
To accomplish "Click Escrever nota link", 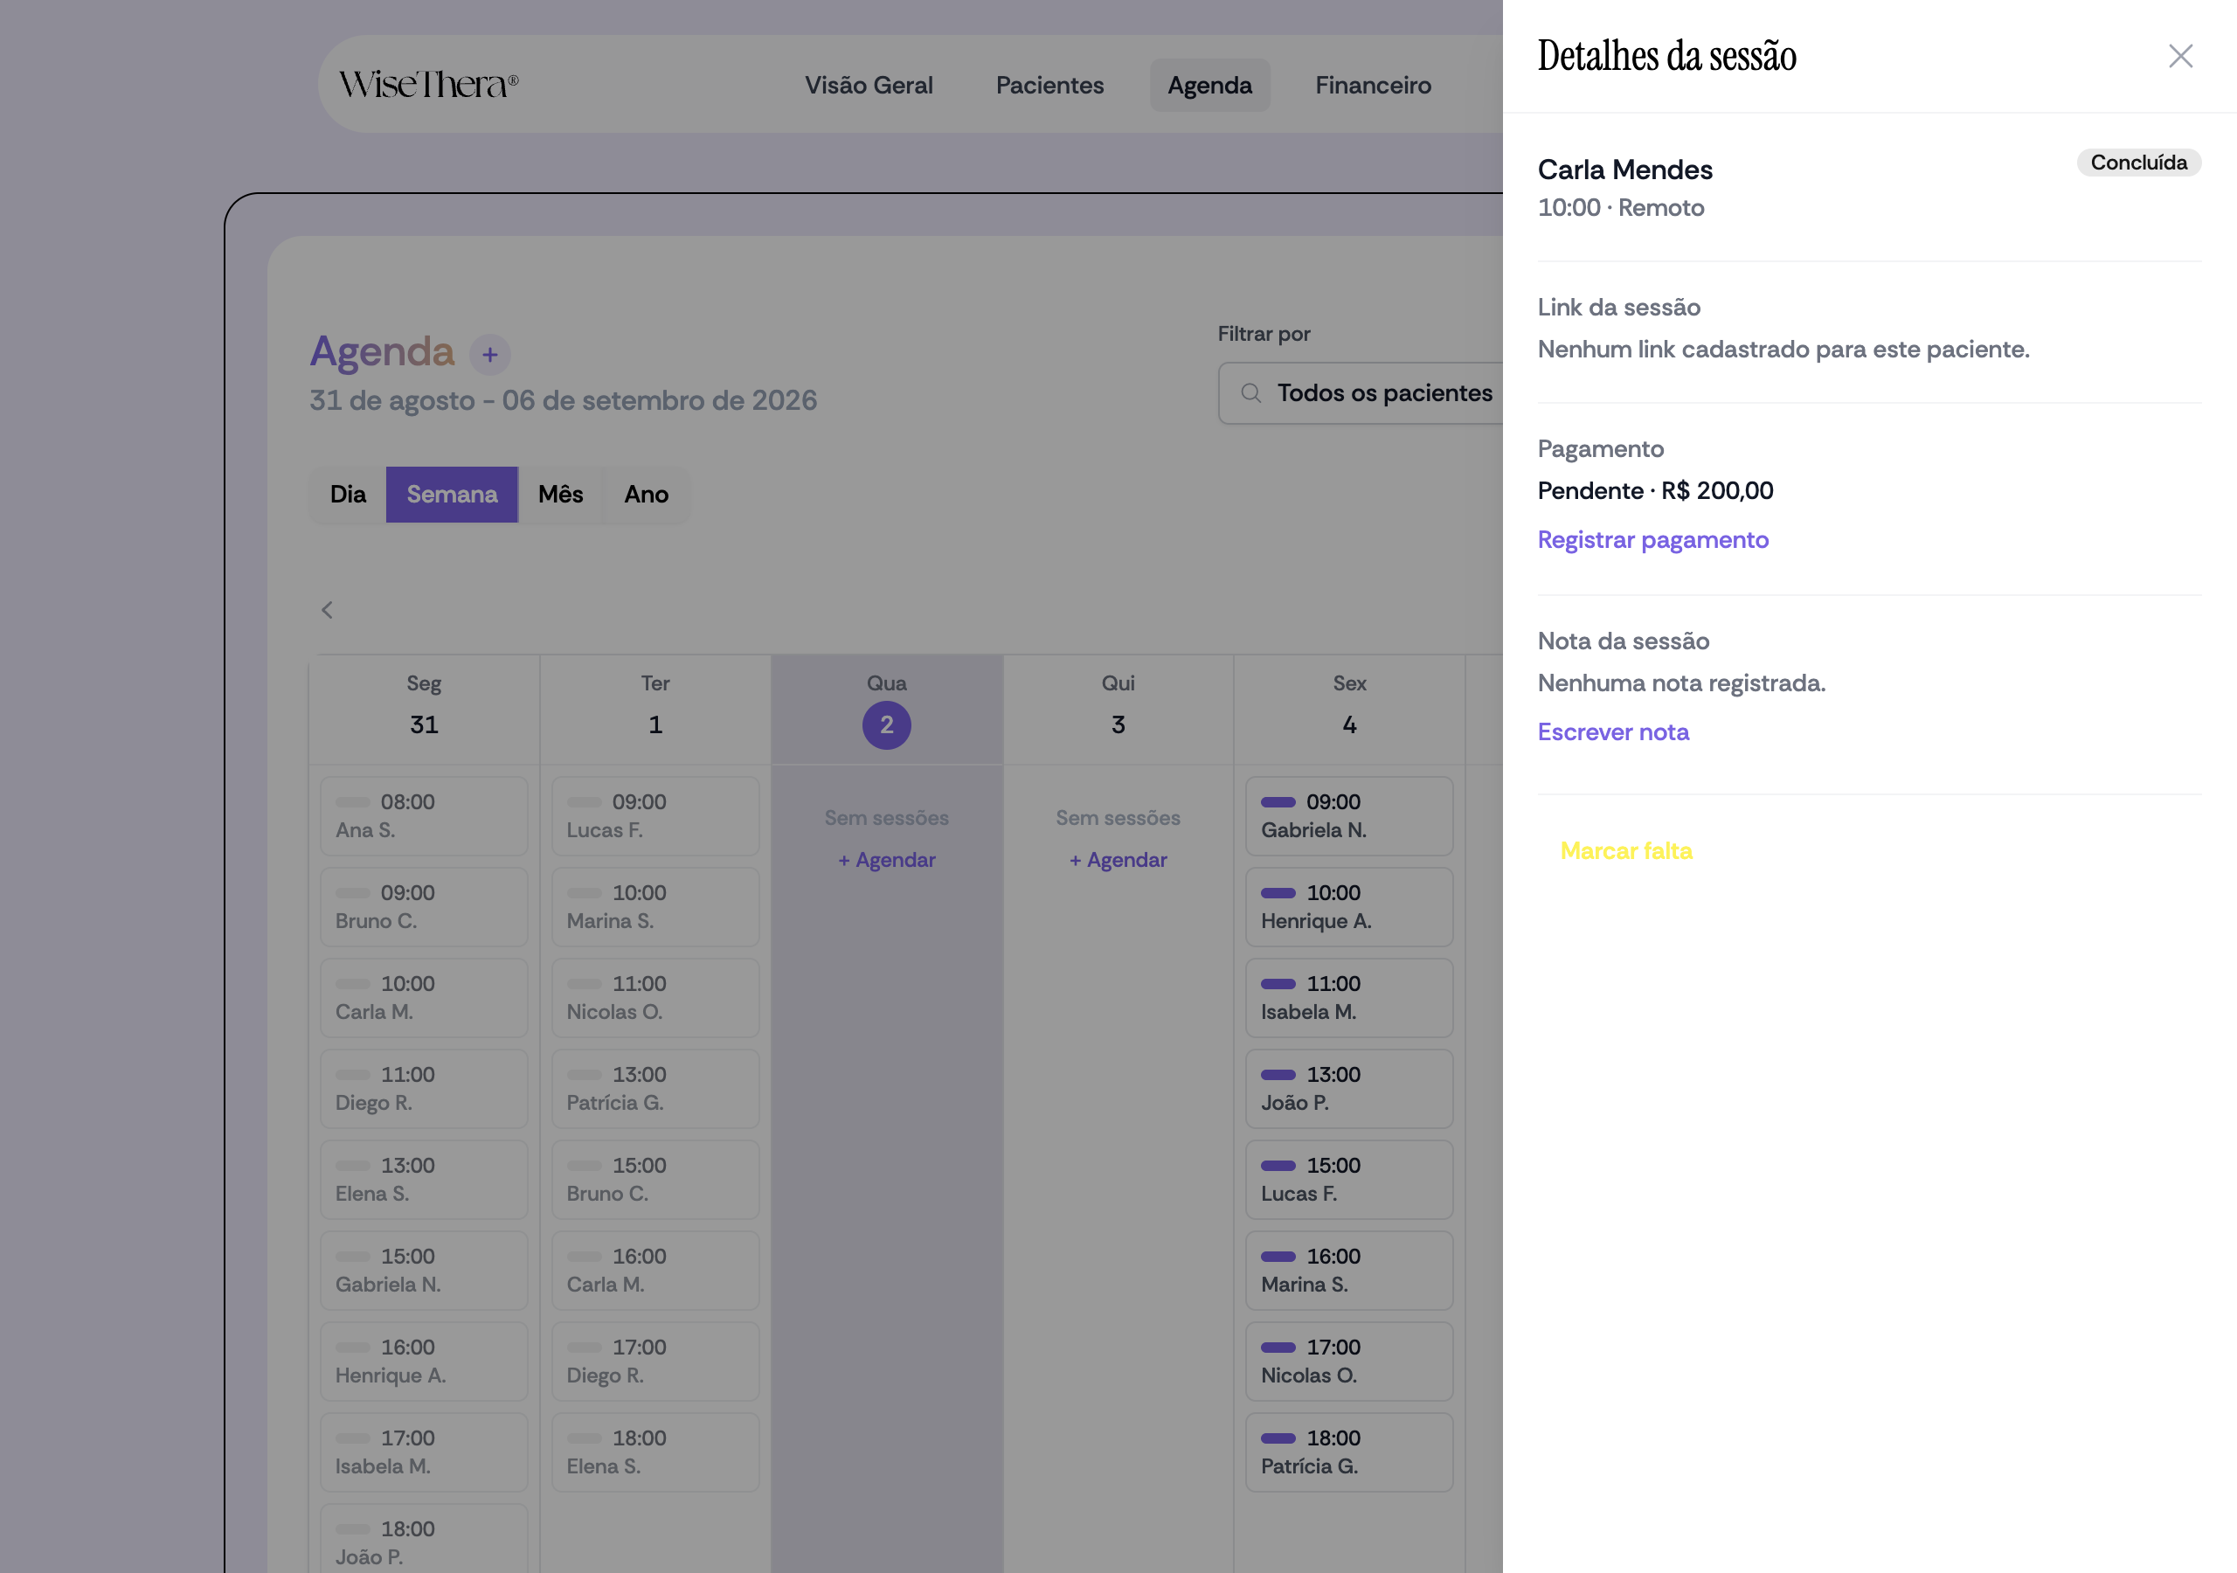I will [x=1612, y=732].
